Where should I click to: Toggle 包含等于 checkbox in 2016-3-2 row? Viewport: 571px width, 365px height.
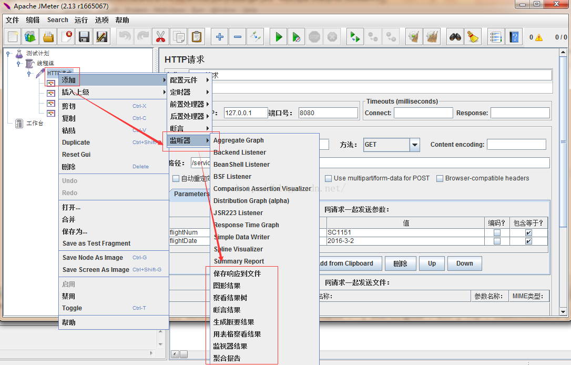[529, 241]
